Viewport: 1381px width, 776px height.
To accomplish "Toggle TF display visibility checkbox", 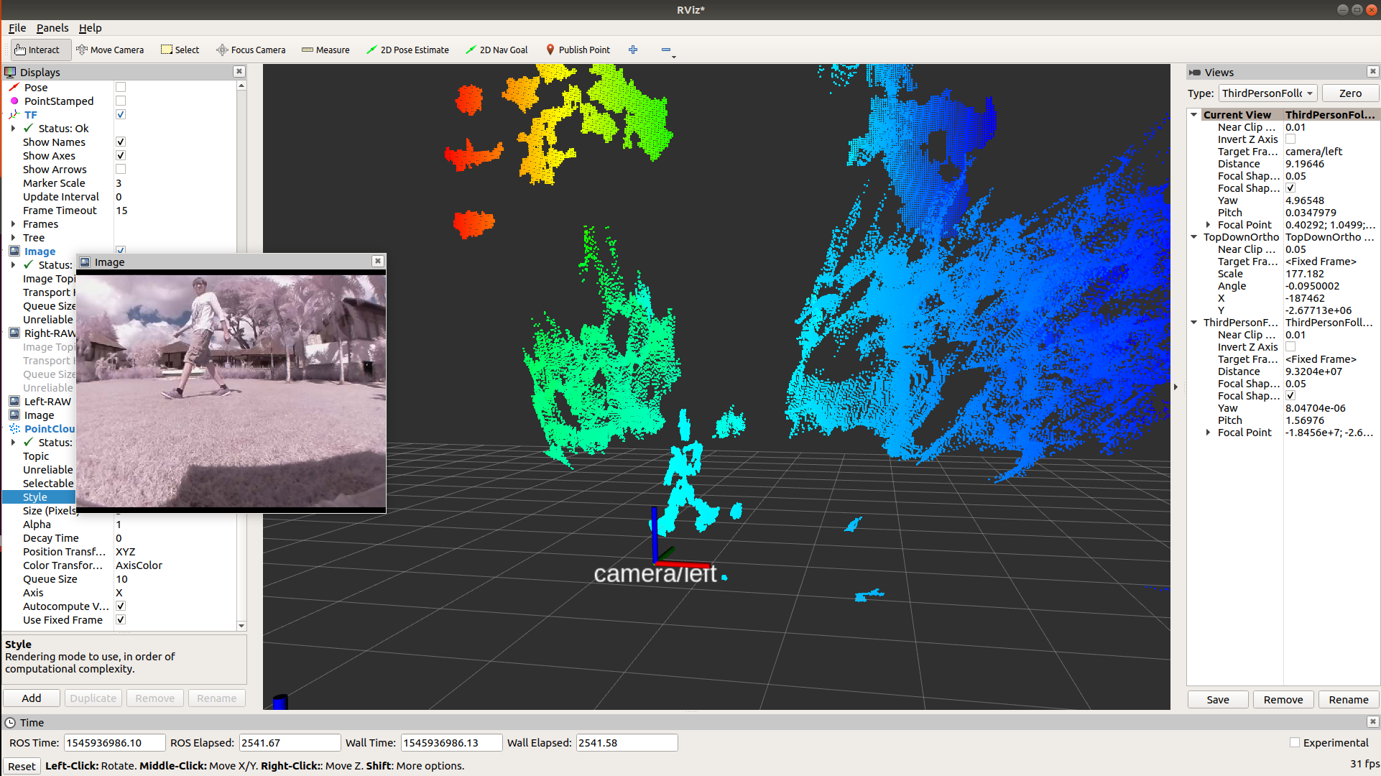I will point(121,115).
